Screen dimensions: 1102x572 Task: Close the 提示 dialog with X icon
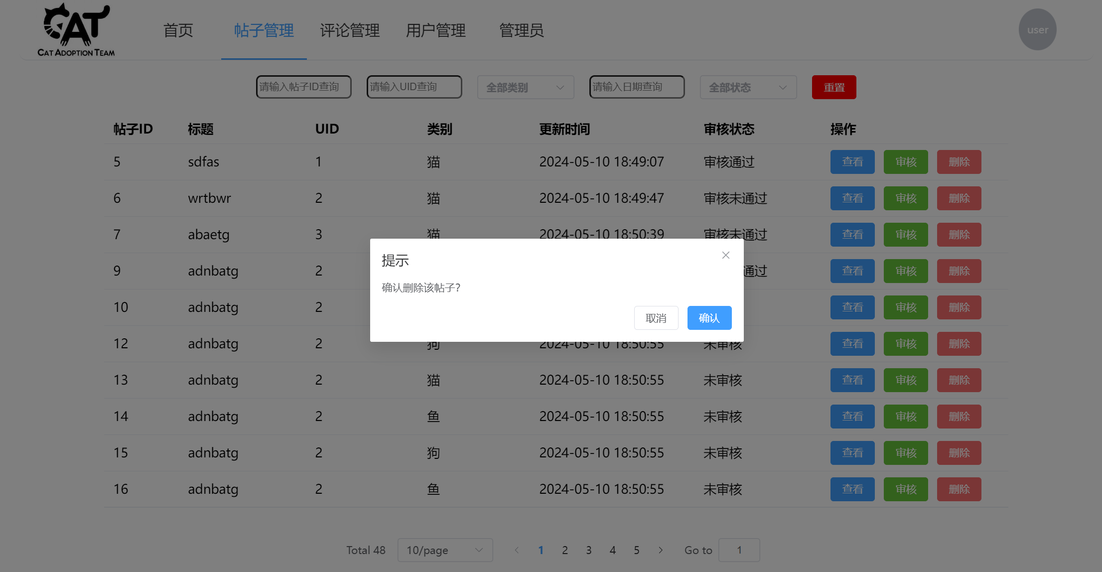pyautogui.click(x=725, y=255)
